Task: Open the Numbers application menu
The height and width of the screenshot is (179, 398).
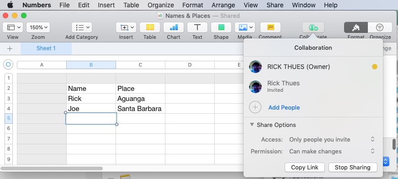Action: click(x=37, y=5)
